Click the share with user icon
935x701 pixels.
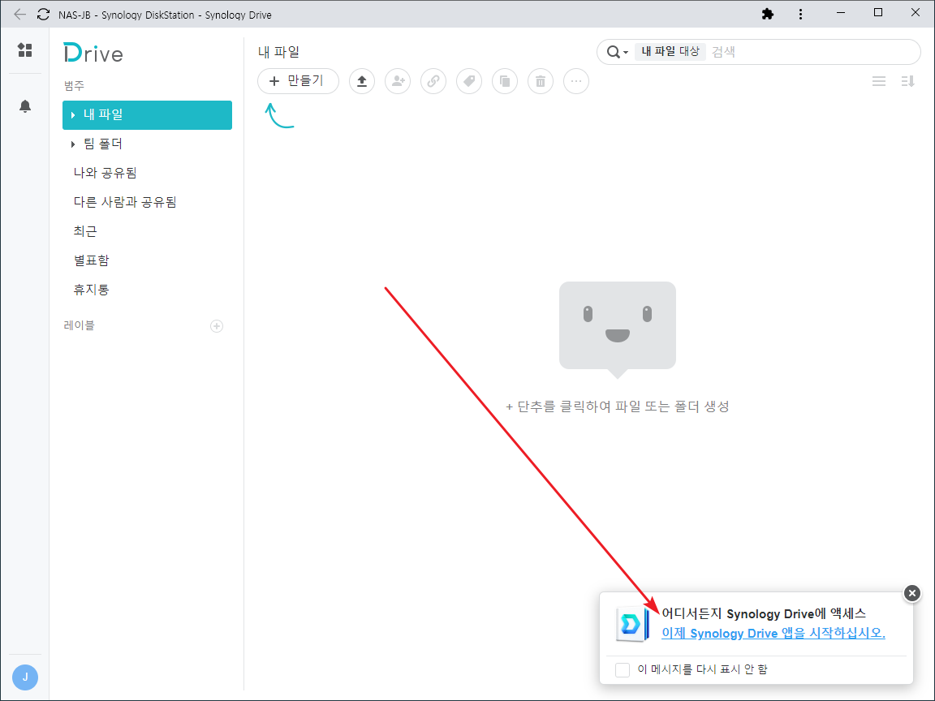[398, 81]
